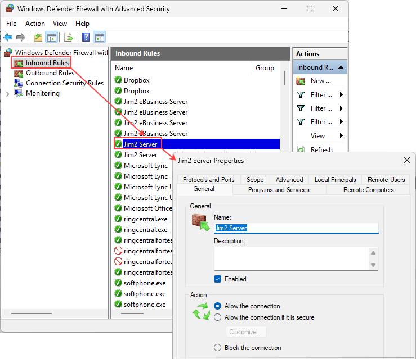Click the Connection Security Rules icon
This screenshot has width=416, height=359.
click(x=19, y=83)
